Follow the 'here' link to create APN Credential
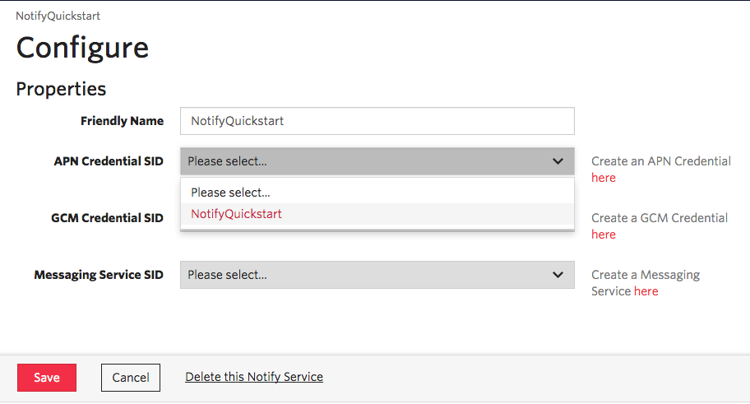750x404 pixels. [x=603, y=178]
